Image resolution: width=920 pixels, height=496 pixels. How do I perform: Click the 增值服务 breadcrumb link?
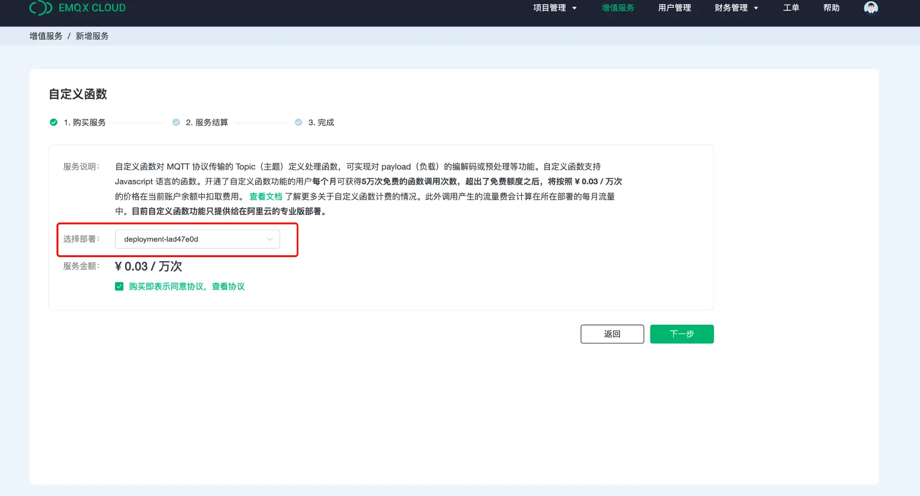(45, 35)
